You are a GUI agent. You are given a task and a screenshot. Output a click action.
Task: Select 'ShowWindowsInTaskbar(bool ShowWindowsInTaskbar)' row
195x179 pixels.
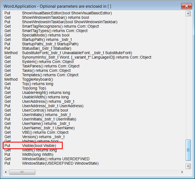tap(61, 22)
